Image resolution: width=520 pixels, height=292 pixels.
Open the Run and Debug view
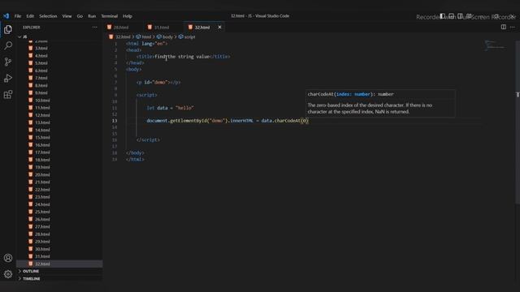pyautogui.click(x=8, y=78)
